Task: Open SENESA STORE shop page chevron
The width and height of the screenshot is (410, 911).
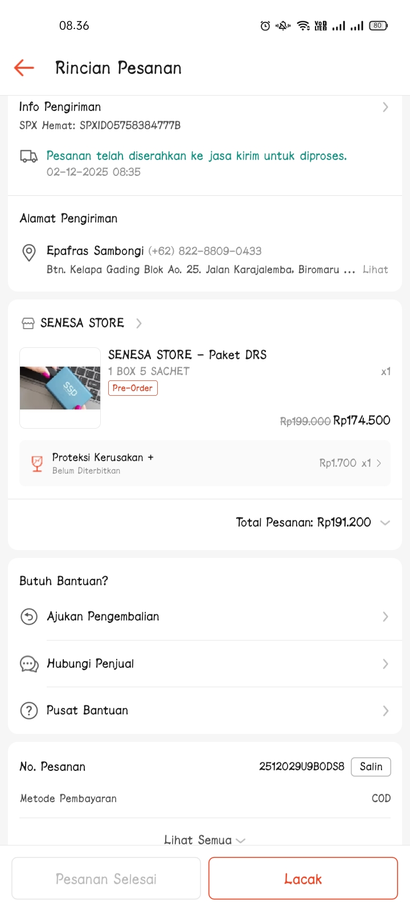Action: tap(139, 323)
